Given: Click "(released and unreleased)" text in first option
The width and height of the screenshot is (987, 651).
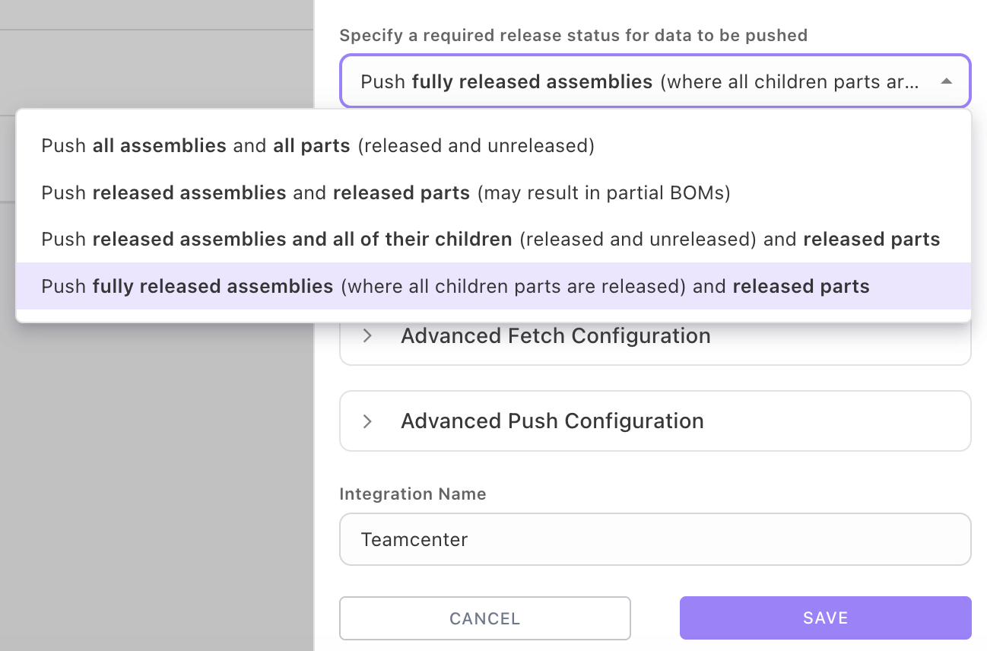Looking at the screenshot, I should point(475,146).
